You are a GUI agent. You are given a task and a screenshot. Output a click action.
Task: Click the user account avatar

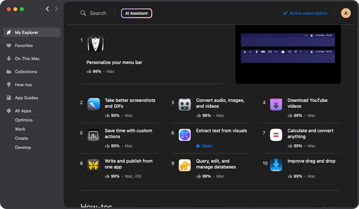[x=346, y=13]
